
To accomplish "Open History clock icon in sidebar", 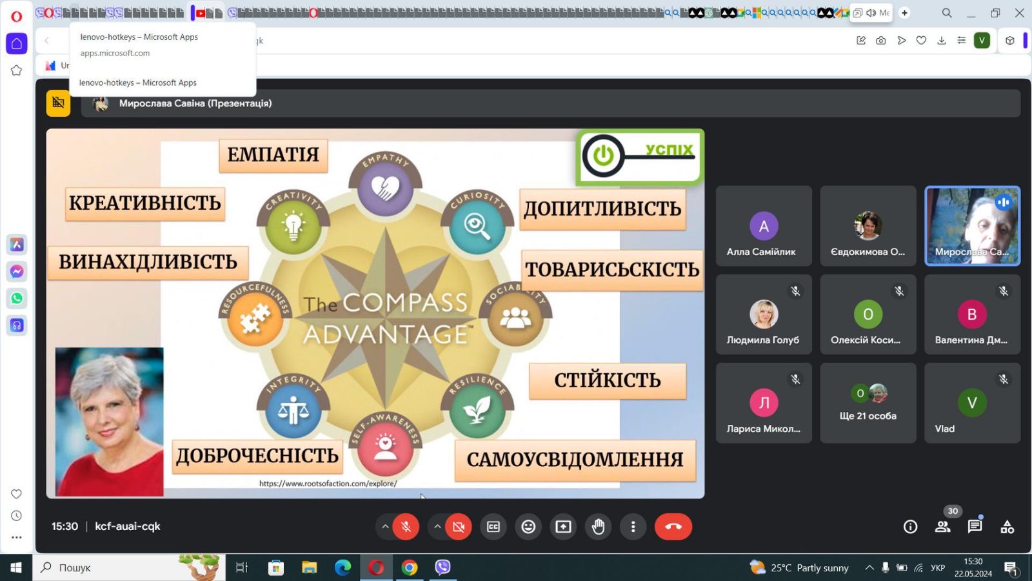I will tap(17, 516).
